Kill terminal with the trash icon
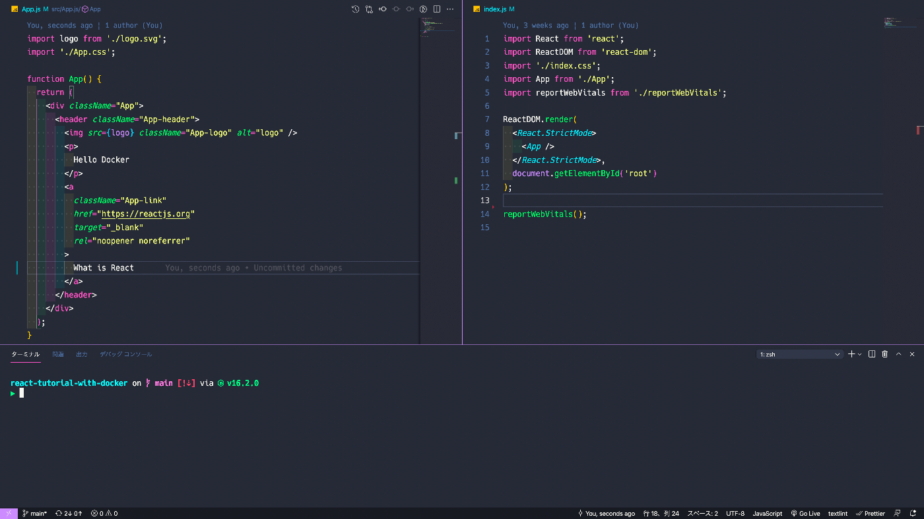Image resolution: width=924 pixels, height=519 pixels. pos(885,354)
